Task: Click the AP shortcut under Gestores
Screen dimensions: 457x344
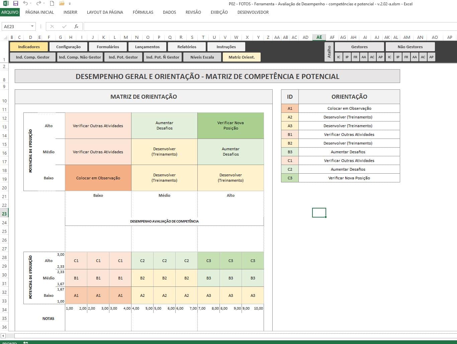Action: coord(380,57)
